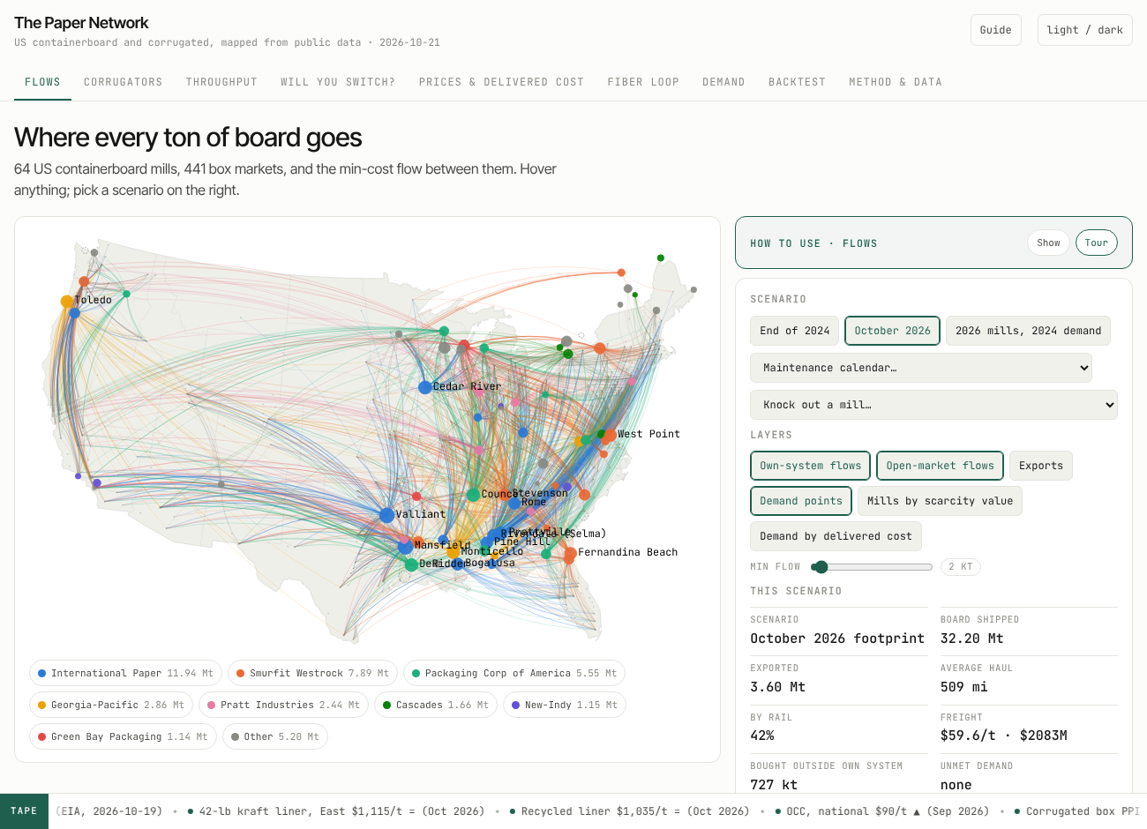This screenshot has height=829, width=1147.
Task: Choose the 2026 mills, 2024 demand scenario
Action: [1029, 331]
